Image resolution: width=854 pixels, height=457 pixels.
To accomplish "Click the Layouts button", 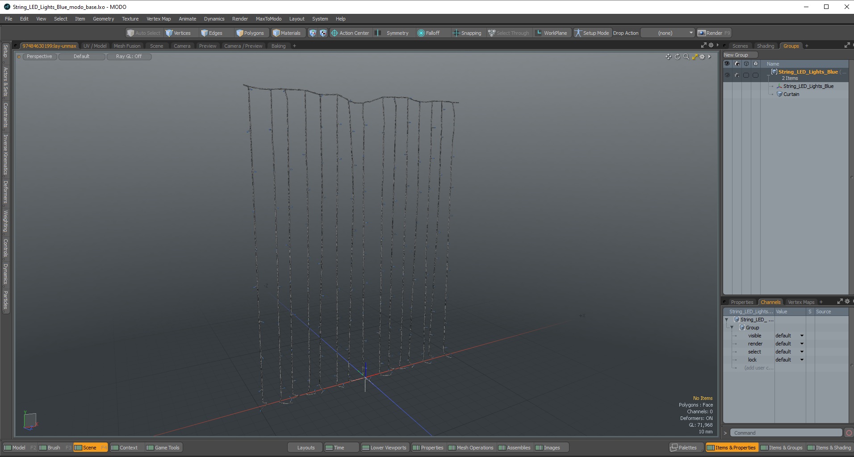I will (306, 448).
